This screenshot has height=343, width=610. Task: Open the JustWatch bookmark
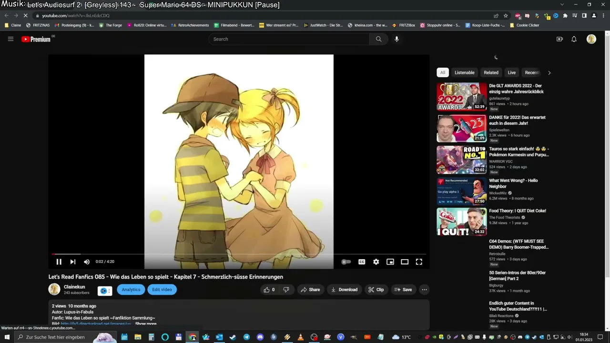tap(323, 25)
